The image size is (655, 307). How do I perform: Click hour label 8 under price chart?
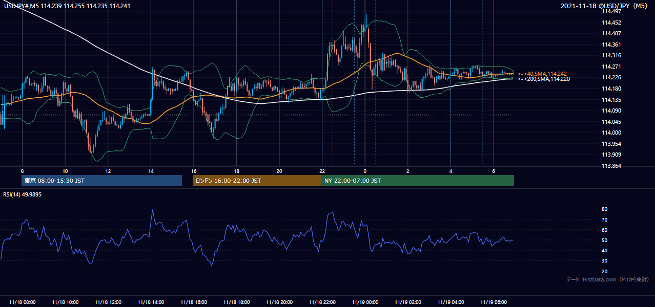click(x=22, y=171)
